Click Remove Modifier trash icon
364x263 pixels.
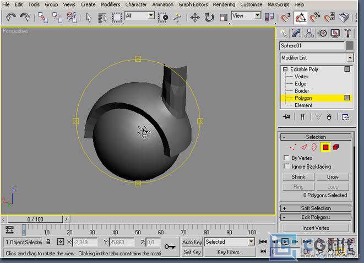[x=329, y=117]
